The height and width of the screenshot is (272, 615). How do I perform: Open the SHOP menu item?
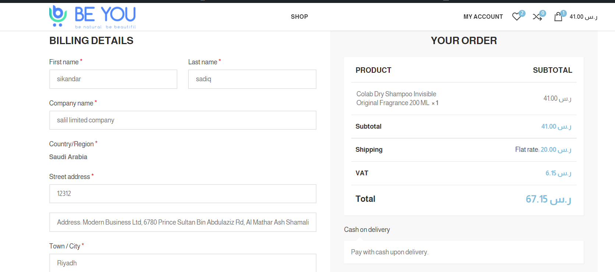(299, 17)
